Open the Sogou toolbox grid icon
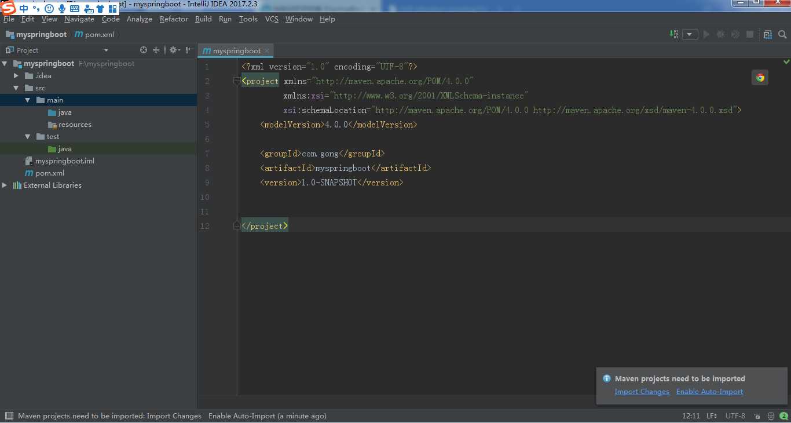The width and height of the screenshot is (791, 423). tap(112, 9)
